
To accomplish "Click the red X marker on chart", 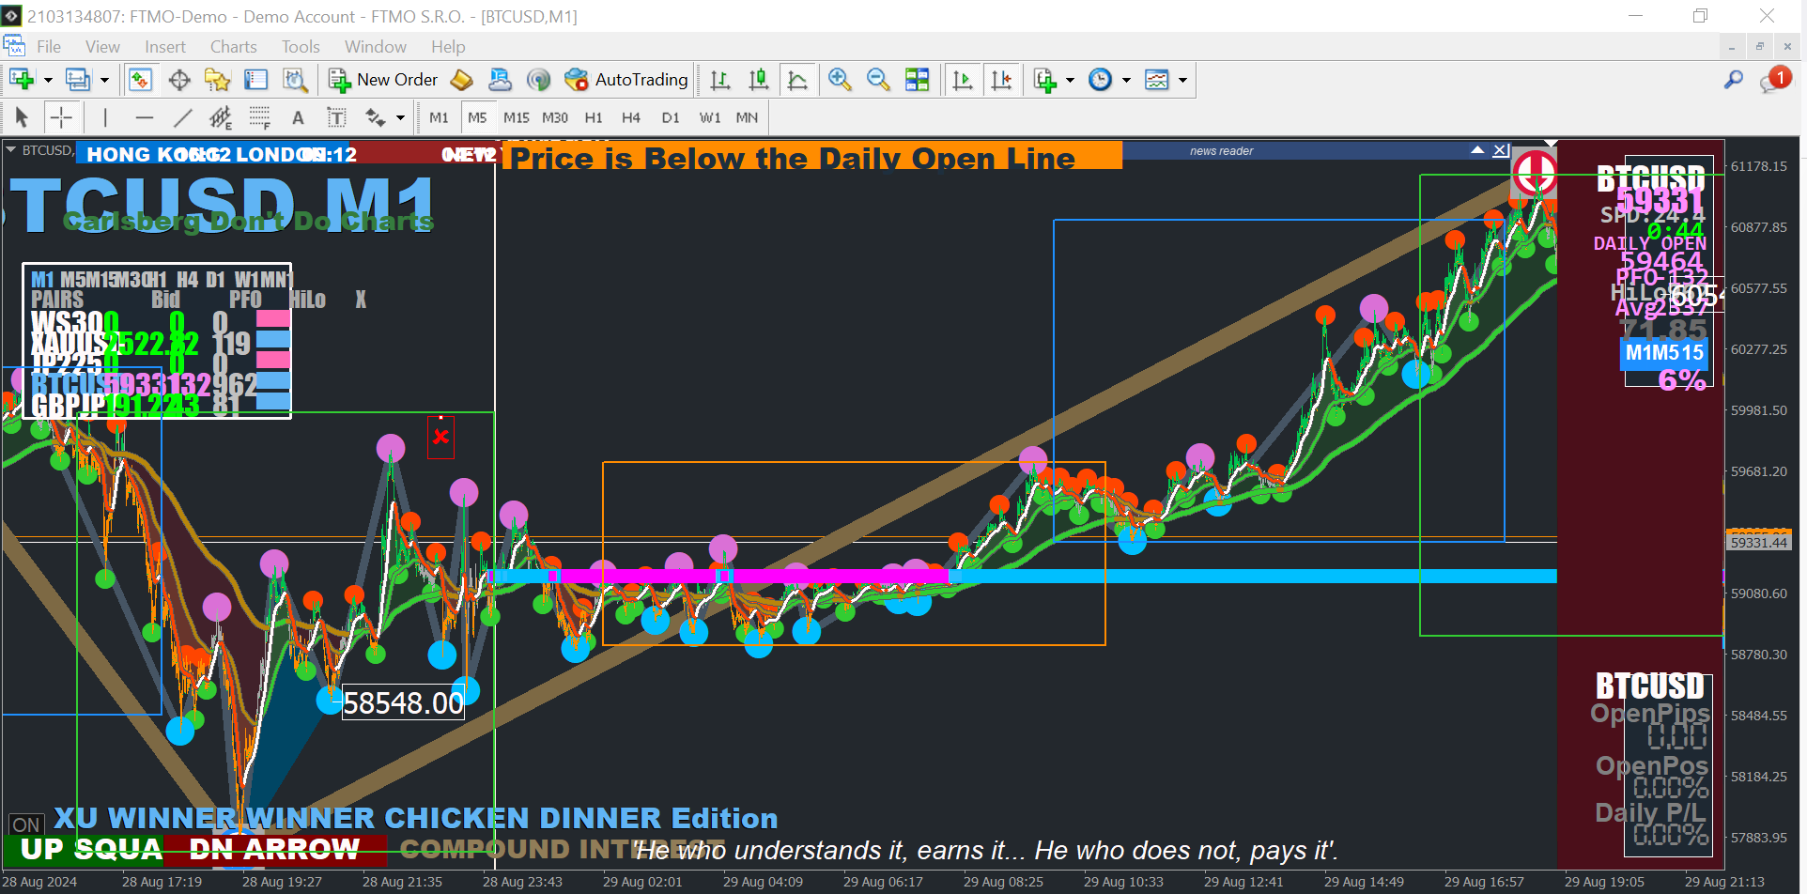I will [440, 437].
